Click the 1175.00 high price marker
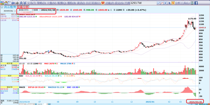The width and height of the screenshot is (210, 105). coord(192,19)
